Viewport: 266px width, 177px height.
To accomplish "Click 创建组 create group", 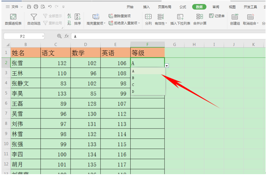I will [235, 20].
